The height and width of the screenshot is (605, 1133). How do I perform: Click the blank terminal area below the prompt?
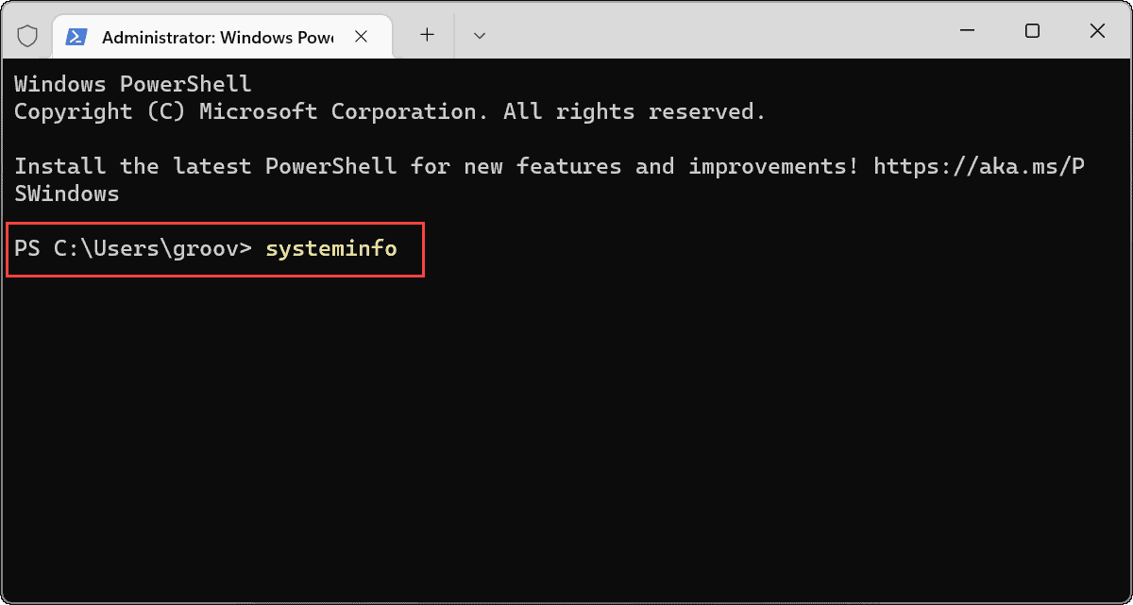pyautogui.click(x=566, y=434)
